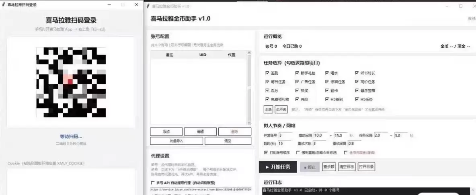Uncheck the 高价任务 checkbox
Screen dimensions: 476x195
357,82
